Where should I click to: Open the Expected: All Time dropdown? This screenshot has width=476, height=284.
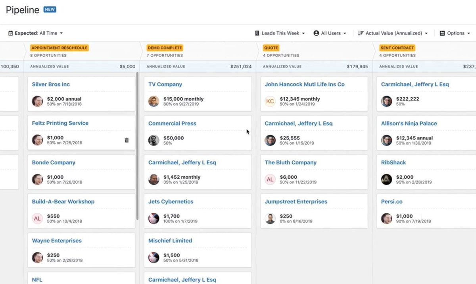(x=36, y=33)
